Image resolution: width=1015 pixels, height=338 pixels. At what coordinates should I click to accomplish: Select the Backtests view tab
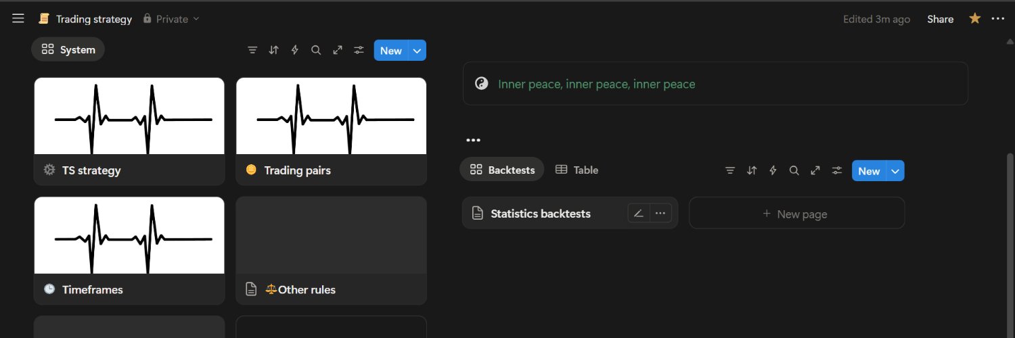[x=503, y=170]
